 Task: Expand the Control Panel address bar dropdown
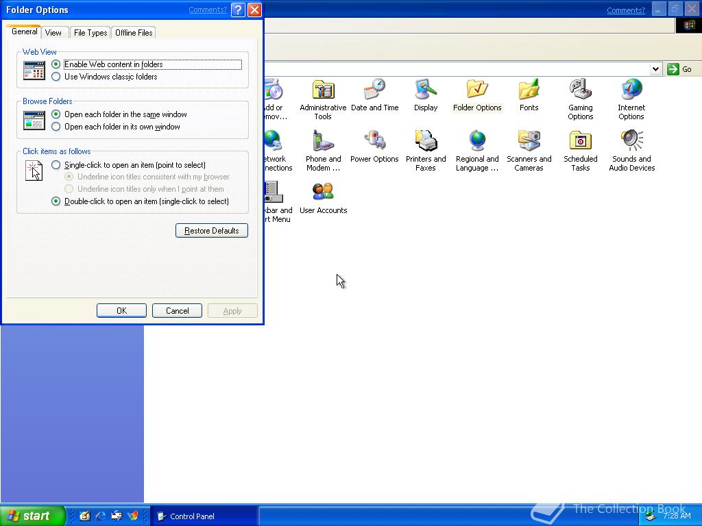[x=655, y=69]
